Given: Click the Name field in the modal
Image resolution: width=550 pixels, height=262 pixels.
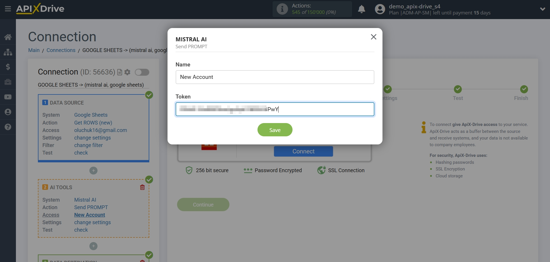Looking at the screenshot, I should [x=275, y=77].
